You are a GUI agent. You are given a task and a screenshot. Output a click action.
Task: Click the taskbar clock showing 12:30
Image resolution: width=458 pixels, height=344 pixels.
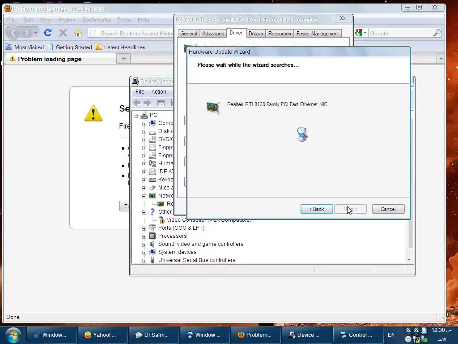(x=441, y=330)
